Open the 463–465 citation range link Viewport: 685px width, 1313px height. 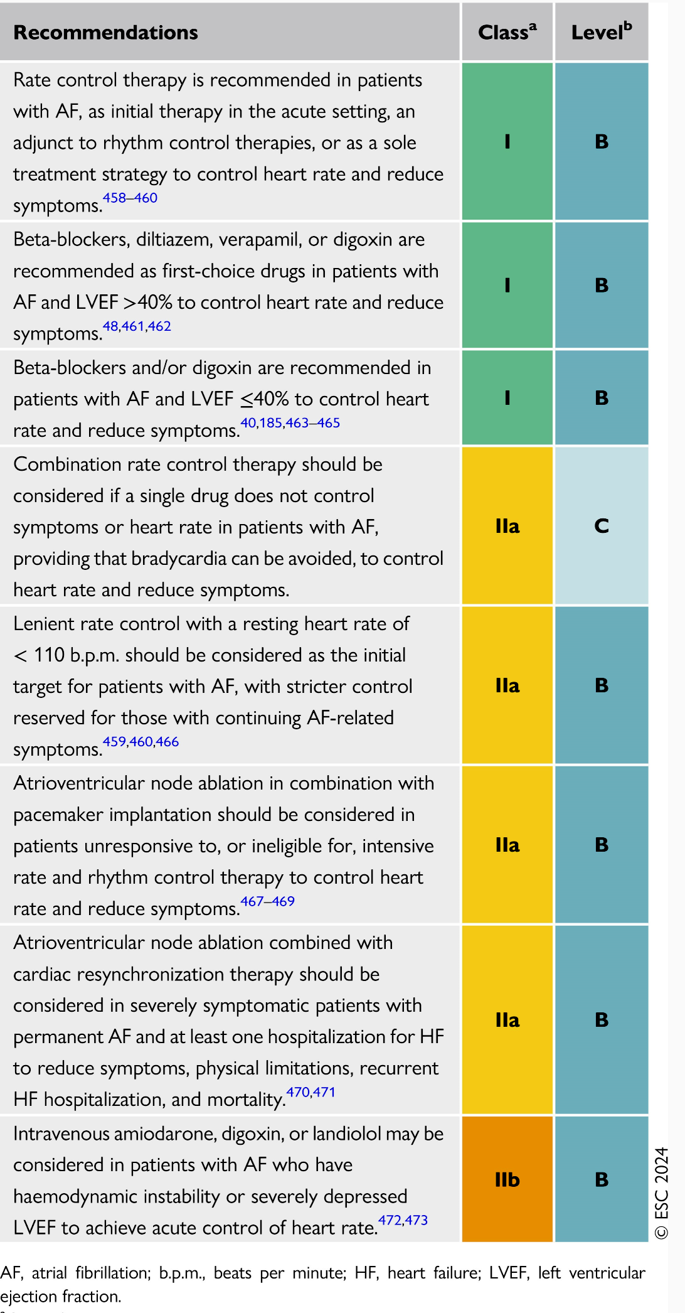point(312,423)
